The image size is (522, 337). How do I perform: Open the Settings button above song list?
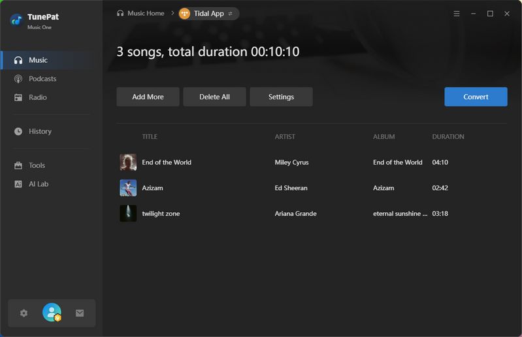pos(281,97)
